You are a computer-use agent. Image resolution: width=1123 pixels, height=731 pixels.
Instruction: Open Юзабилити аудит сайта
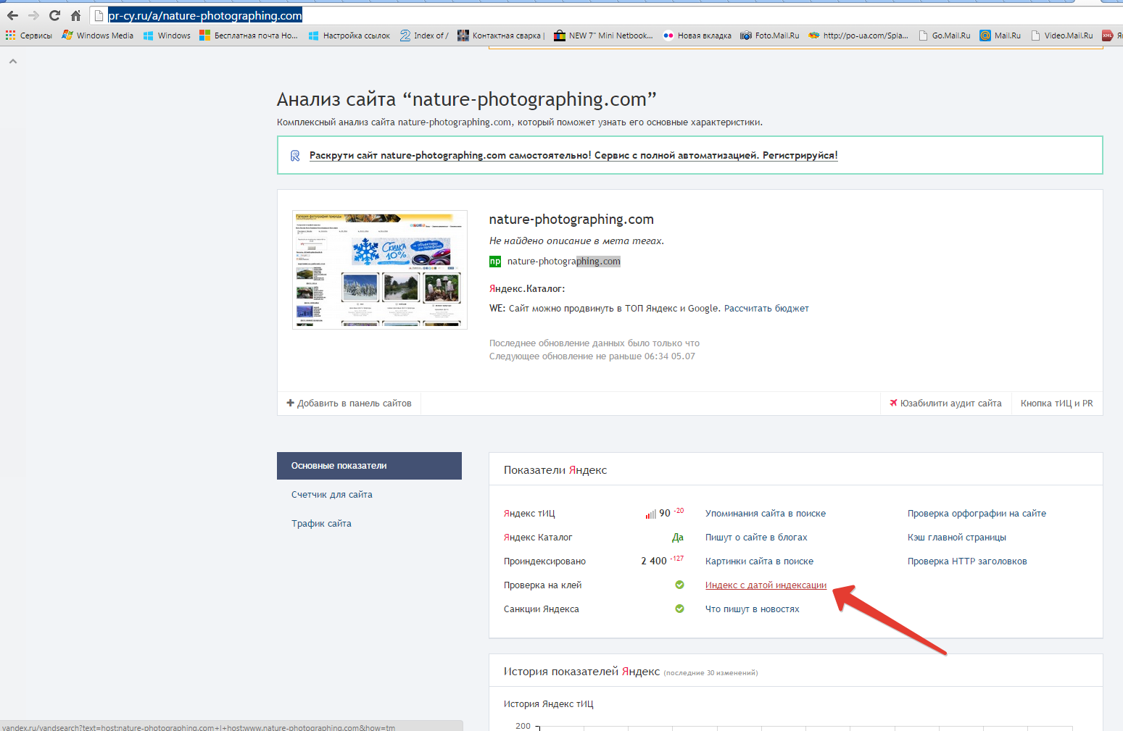tap(945, 404)
